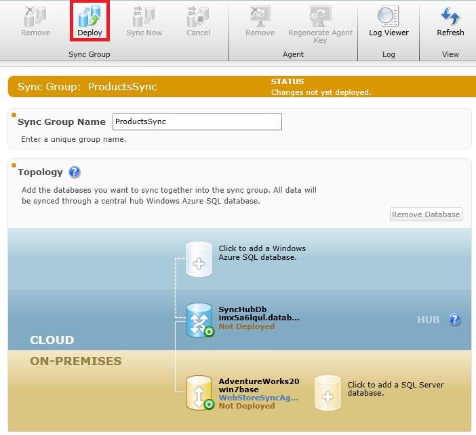
Task: Click the Sync Now icon
Action: click(144, 17)
